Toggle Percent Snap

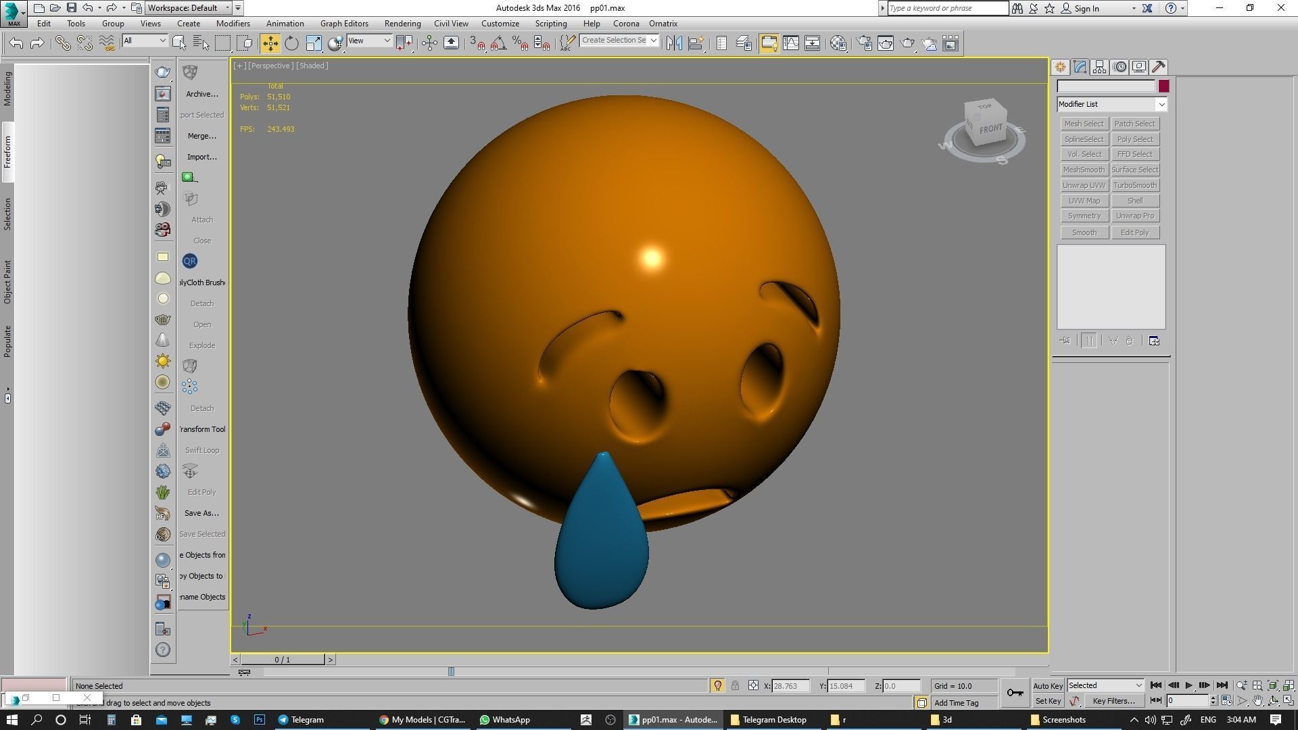(x=520, y=43)
